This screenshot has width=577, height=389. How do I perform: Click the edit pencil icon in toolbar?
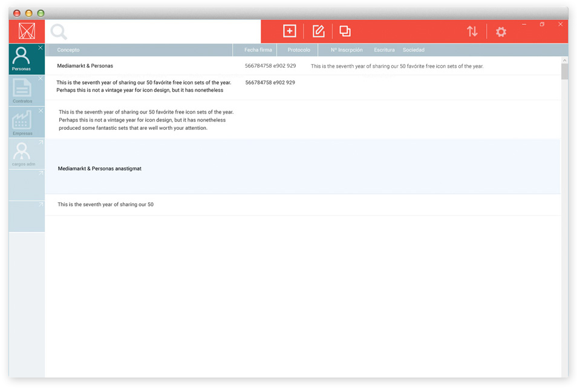pos(318,31)
